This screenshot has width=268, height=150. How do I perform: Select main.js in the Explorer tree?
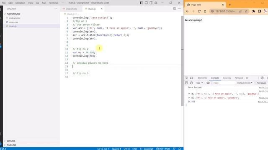[x=13, y=26]
